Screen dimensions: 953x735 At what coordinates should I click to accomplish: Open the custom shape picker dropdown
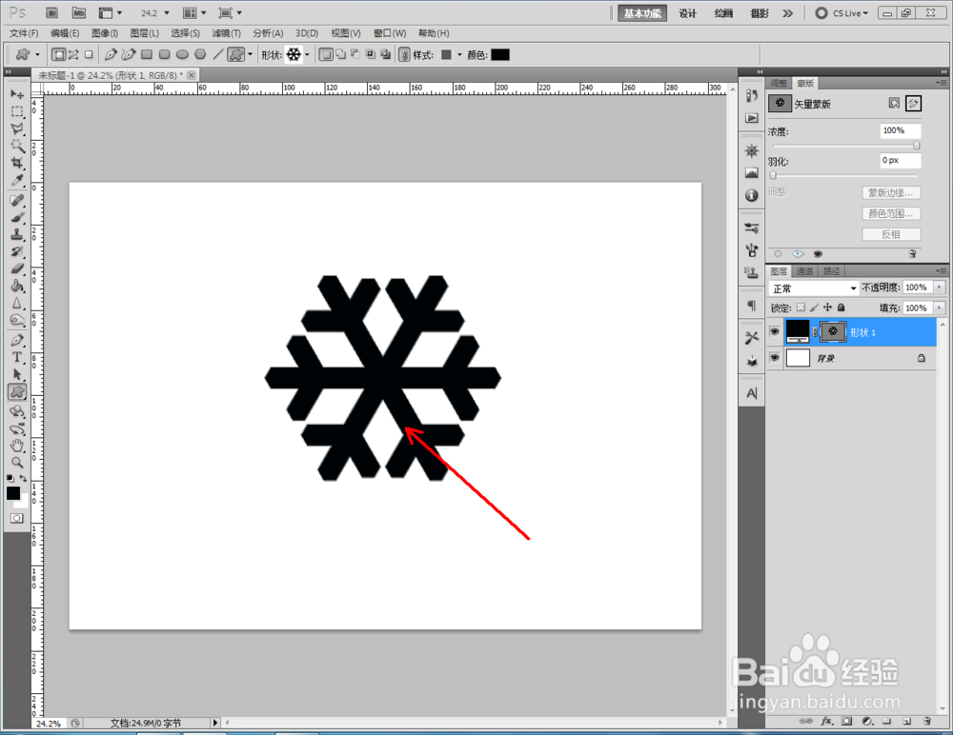point(307,54)
